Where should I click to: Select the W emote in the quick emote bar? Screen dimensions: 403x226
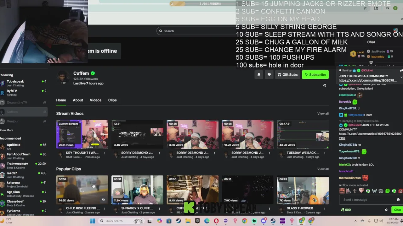pyautogui.click(x=374, y=191)
